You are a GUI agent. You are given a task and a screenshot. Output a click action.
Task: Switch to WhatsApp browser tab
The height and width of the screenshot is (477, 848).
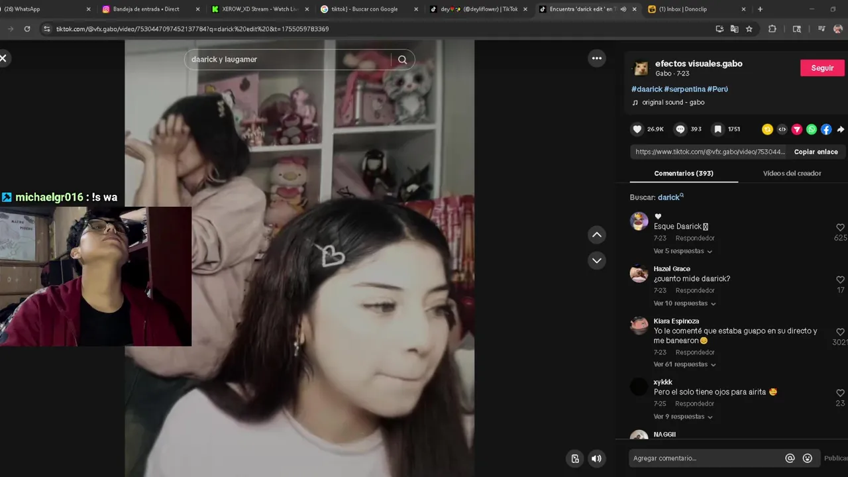click(x=46, y=9)
